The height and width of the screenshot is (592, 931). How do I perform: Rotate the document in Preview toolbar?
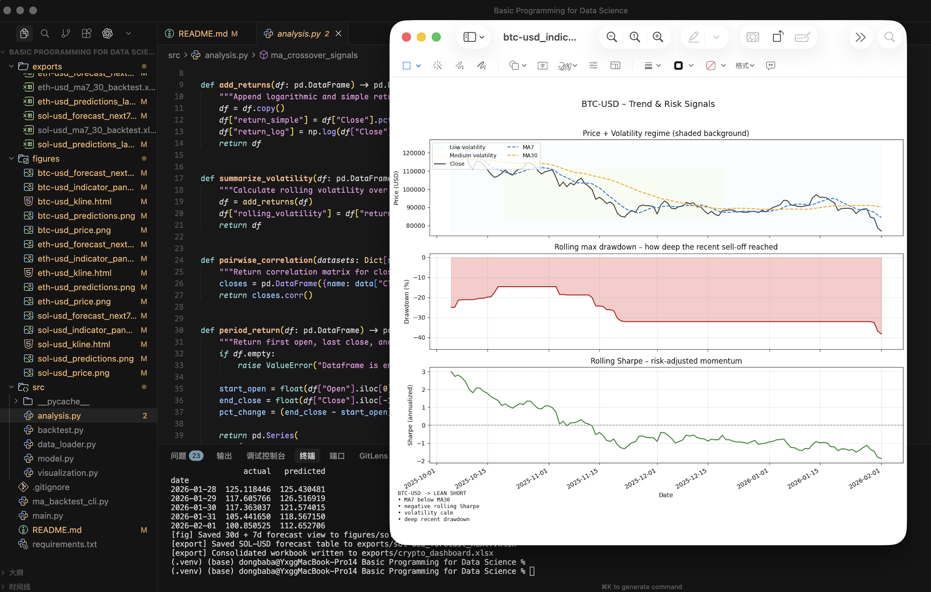[x=777, y=37]
